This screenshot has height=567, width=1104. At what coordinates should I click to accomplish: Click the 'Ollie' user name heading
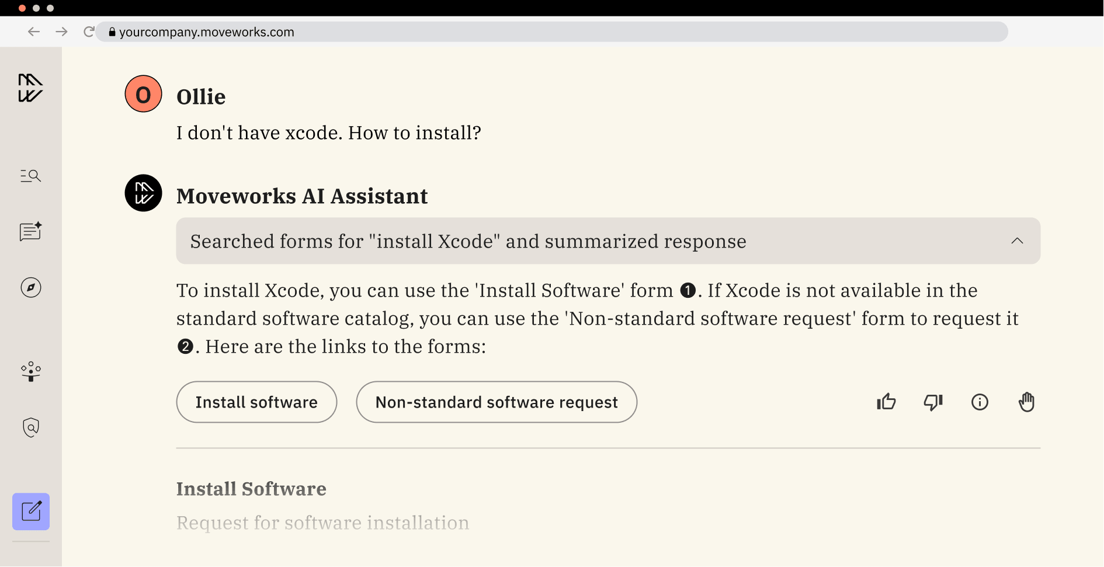[x=201, y=97]
